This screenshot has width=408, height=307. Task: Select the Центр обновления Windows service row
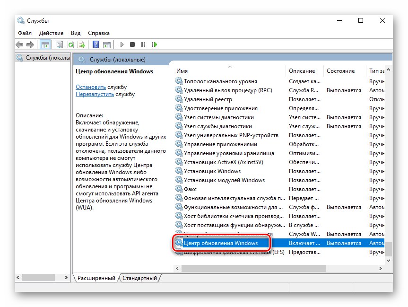click(279, 243)
